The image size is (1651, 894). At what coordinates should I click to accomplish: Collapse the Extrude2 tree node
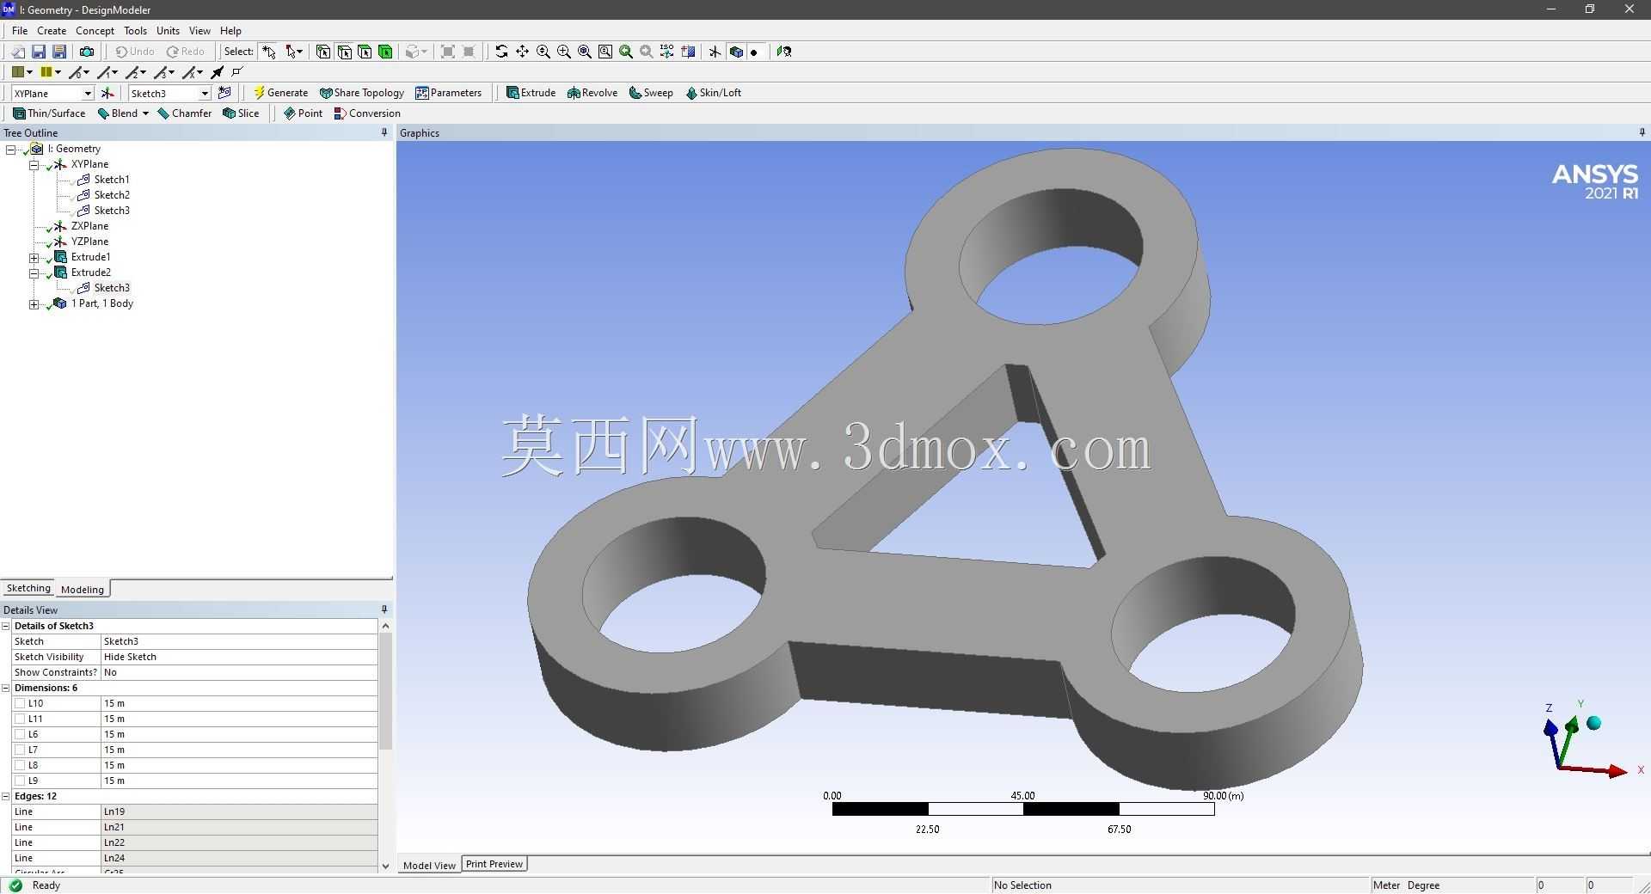pyautogui.click(x=34, y=272)
